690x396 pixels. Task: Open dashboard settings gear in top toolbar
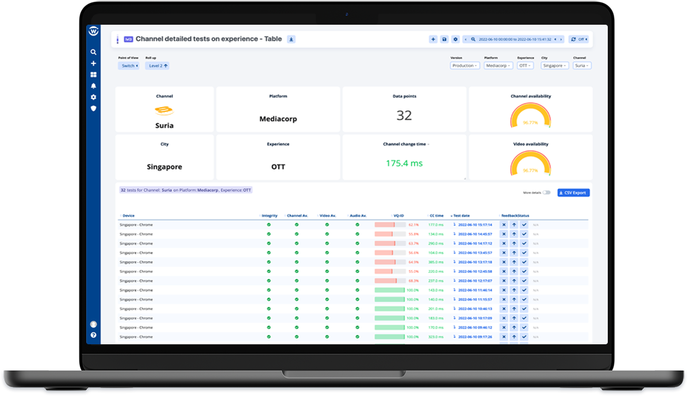455,39
